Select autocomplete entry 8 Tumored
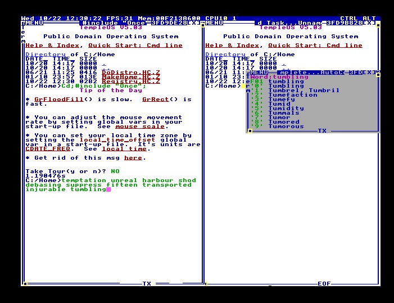The height and width of the screenshot is (303, 394). [x=275, y=122]
